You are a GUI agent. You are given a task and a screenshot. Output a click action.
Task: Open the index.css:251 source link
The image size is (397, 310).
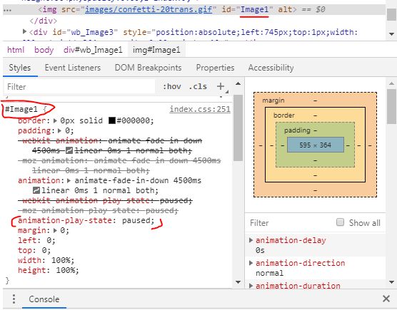coord(200,109)
